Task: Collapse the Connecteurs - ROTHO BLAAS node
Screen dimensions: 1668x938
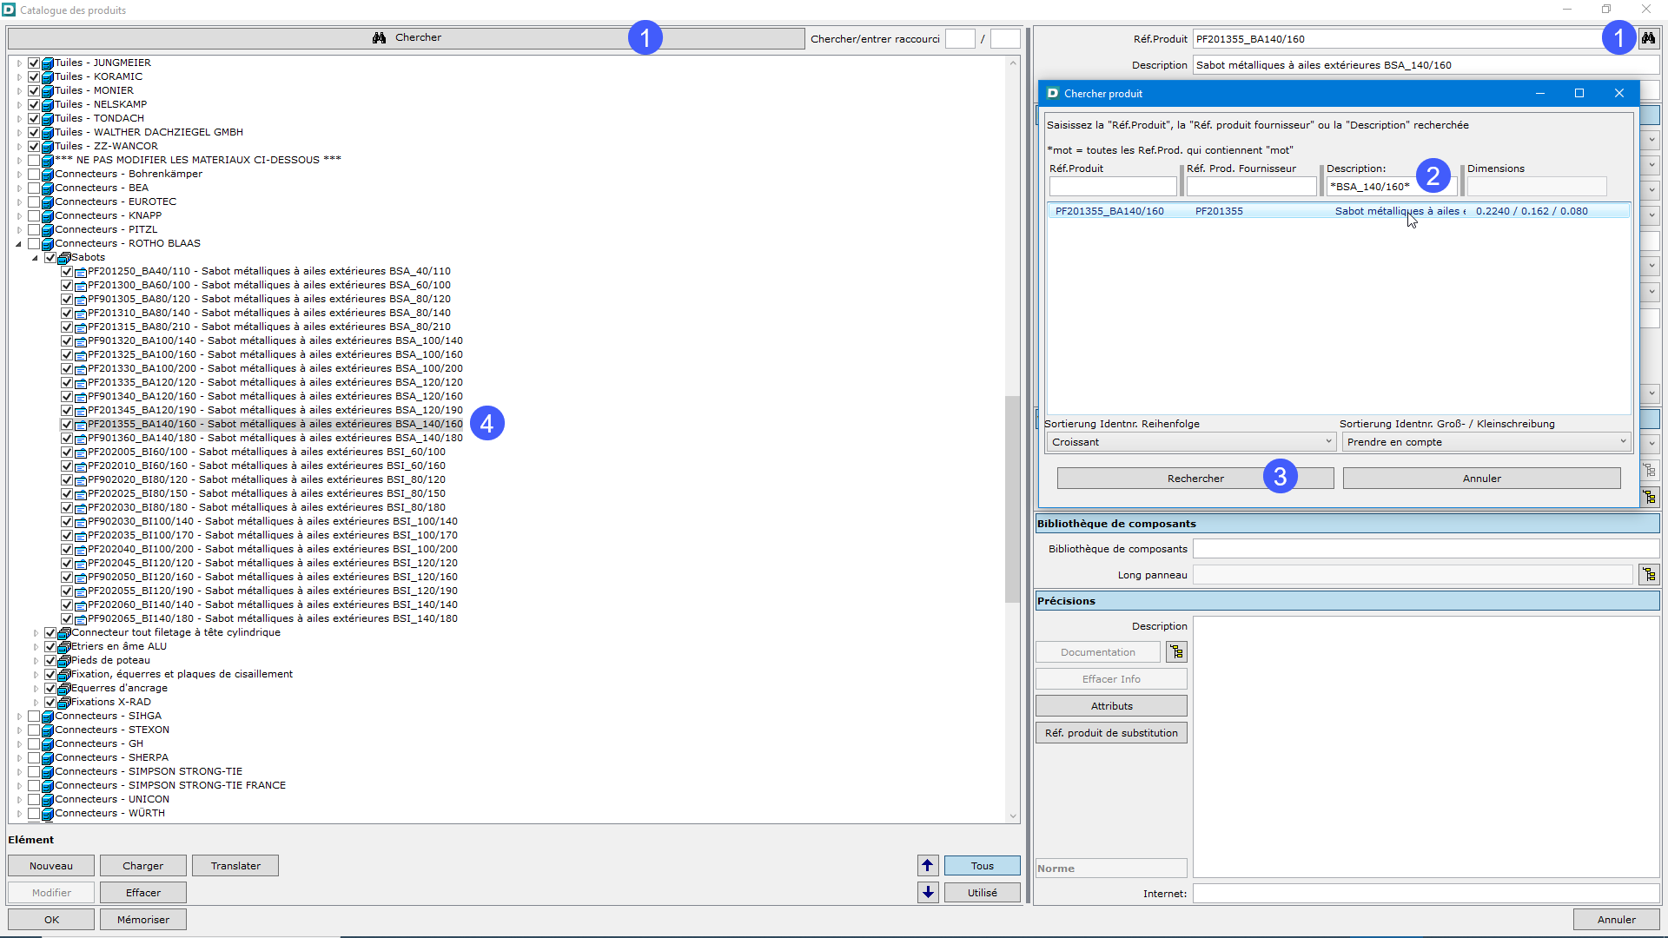Action: click(18, 244)
